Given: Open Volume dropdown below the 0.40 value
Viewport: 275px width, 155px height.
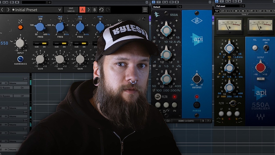Looking at the screenshot, I should coord(18,133).
